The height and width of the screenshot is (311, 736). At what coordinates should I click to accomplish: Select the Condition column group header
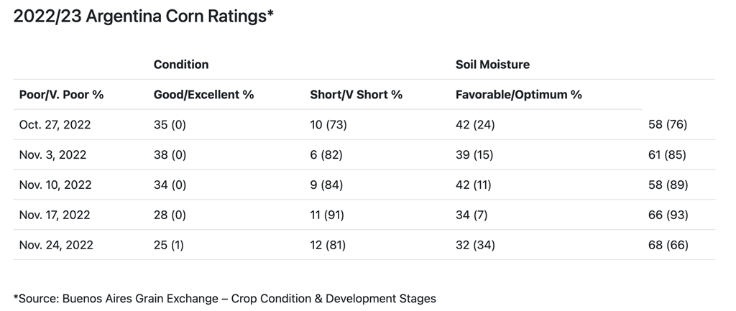(x=181, y=65)
